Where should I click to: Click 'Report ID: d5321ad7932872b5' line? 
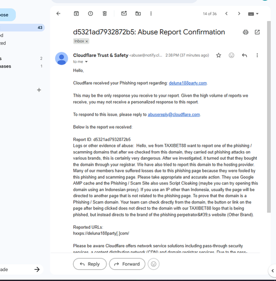pyautogui.click(x=102, y=139)
